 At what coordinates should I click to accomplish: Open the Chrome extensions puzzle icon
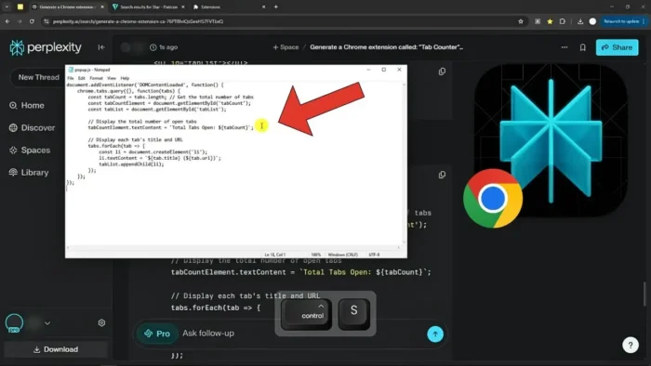563,21
